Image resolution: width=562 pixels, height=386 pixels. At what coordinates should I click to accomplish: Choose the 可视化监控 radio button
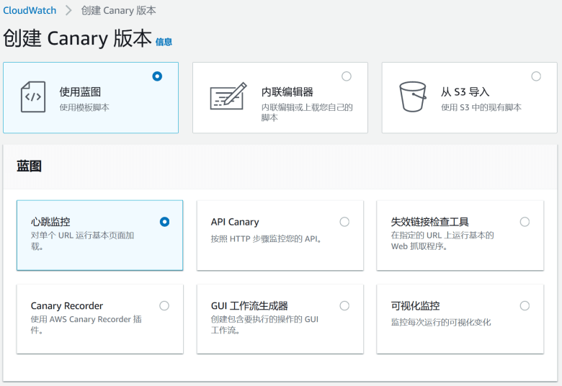coord(525,305)
